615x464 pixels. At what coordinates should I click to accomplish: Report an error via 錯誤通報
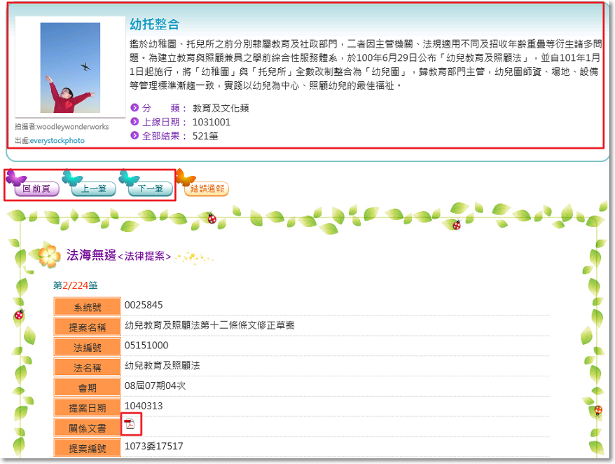pyautogui.click(x=206, y=189)
